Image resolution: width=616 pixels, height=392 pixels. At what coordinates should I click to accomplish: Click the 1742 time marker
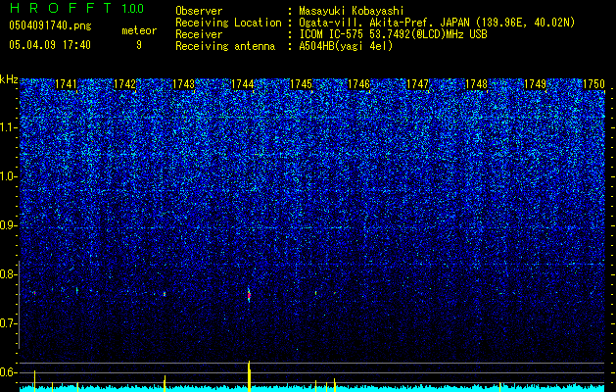124,84
